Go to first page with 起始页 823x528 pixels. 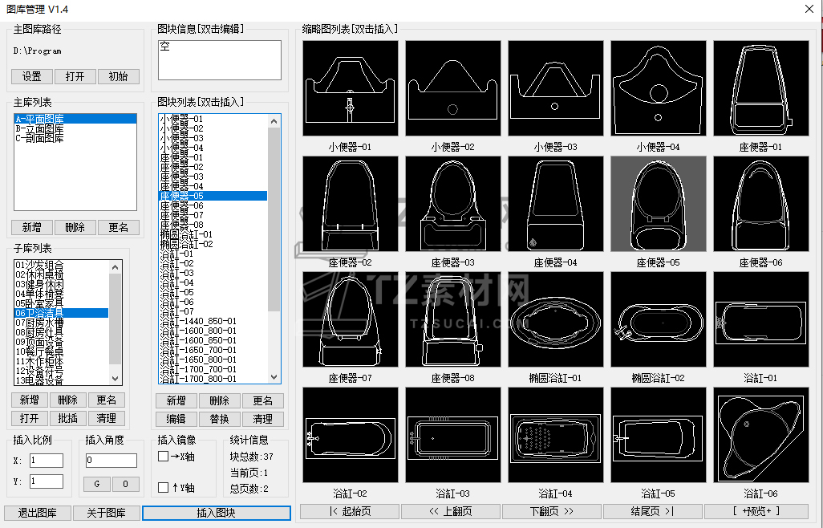(x=350, y=511)
